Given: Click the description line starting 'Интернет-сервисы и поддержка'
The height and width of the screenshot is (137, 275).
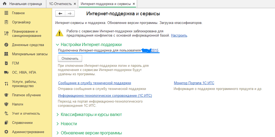Looking at the screenshot, I should tap(129, 23).
